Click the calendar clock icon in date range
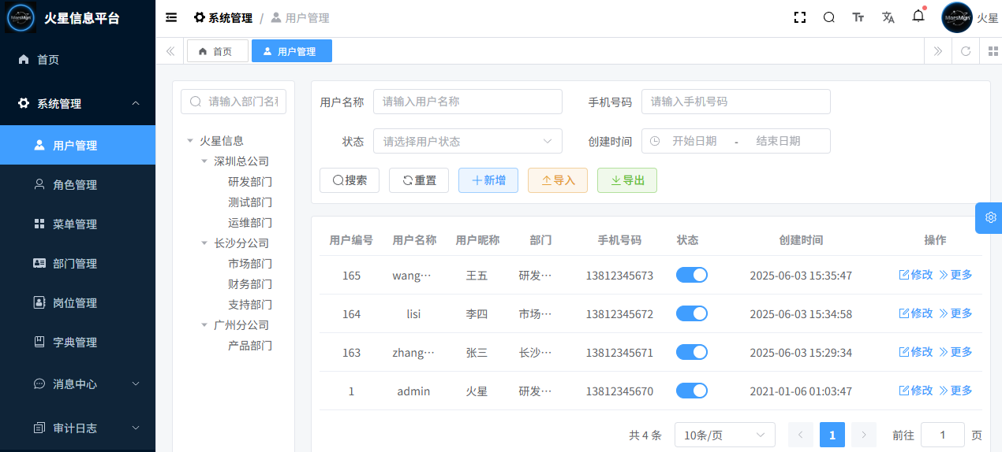 tap(655, 141)
